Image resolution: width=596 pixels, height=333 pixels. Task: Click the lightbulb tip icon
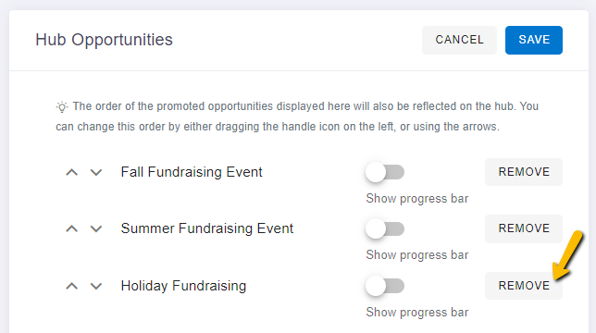(x=62, y=107)
